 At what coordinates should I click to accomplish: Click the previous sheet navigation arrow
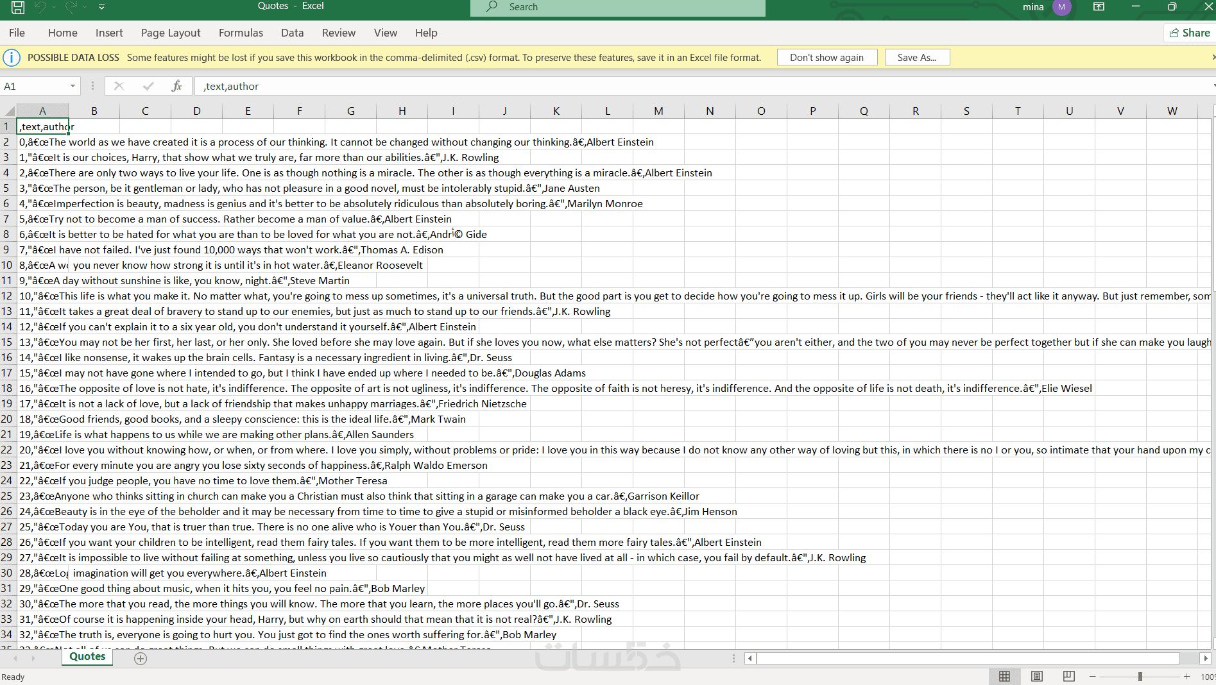click(x=16, y=658)
